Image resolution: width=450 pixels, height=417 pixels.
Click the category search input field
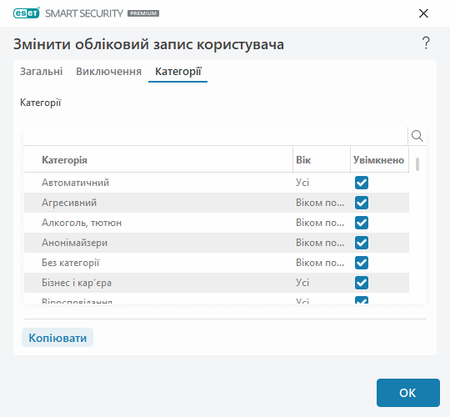(215, 136)
